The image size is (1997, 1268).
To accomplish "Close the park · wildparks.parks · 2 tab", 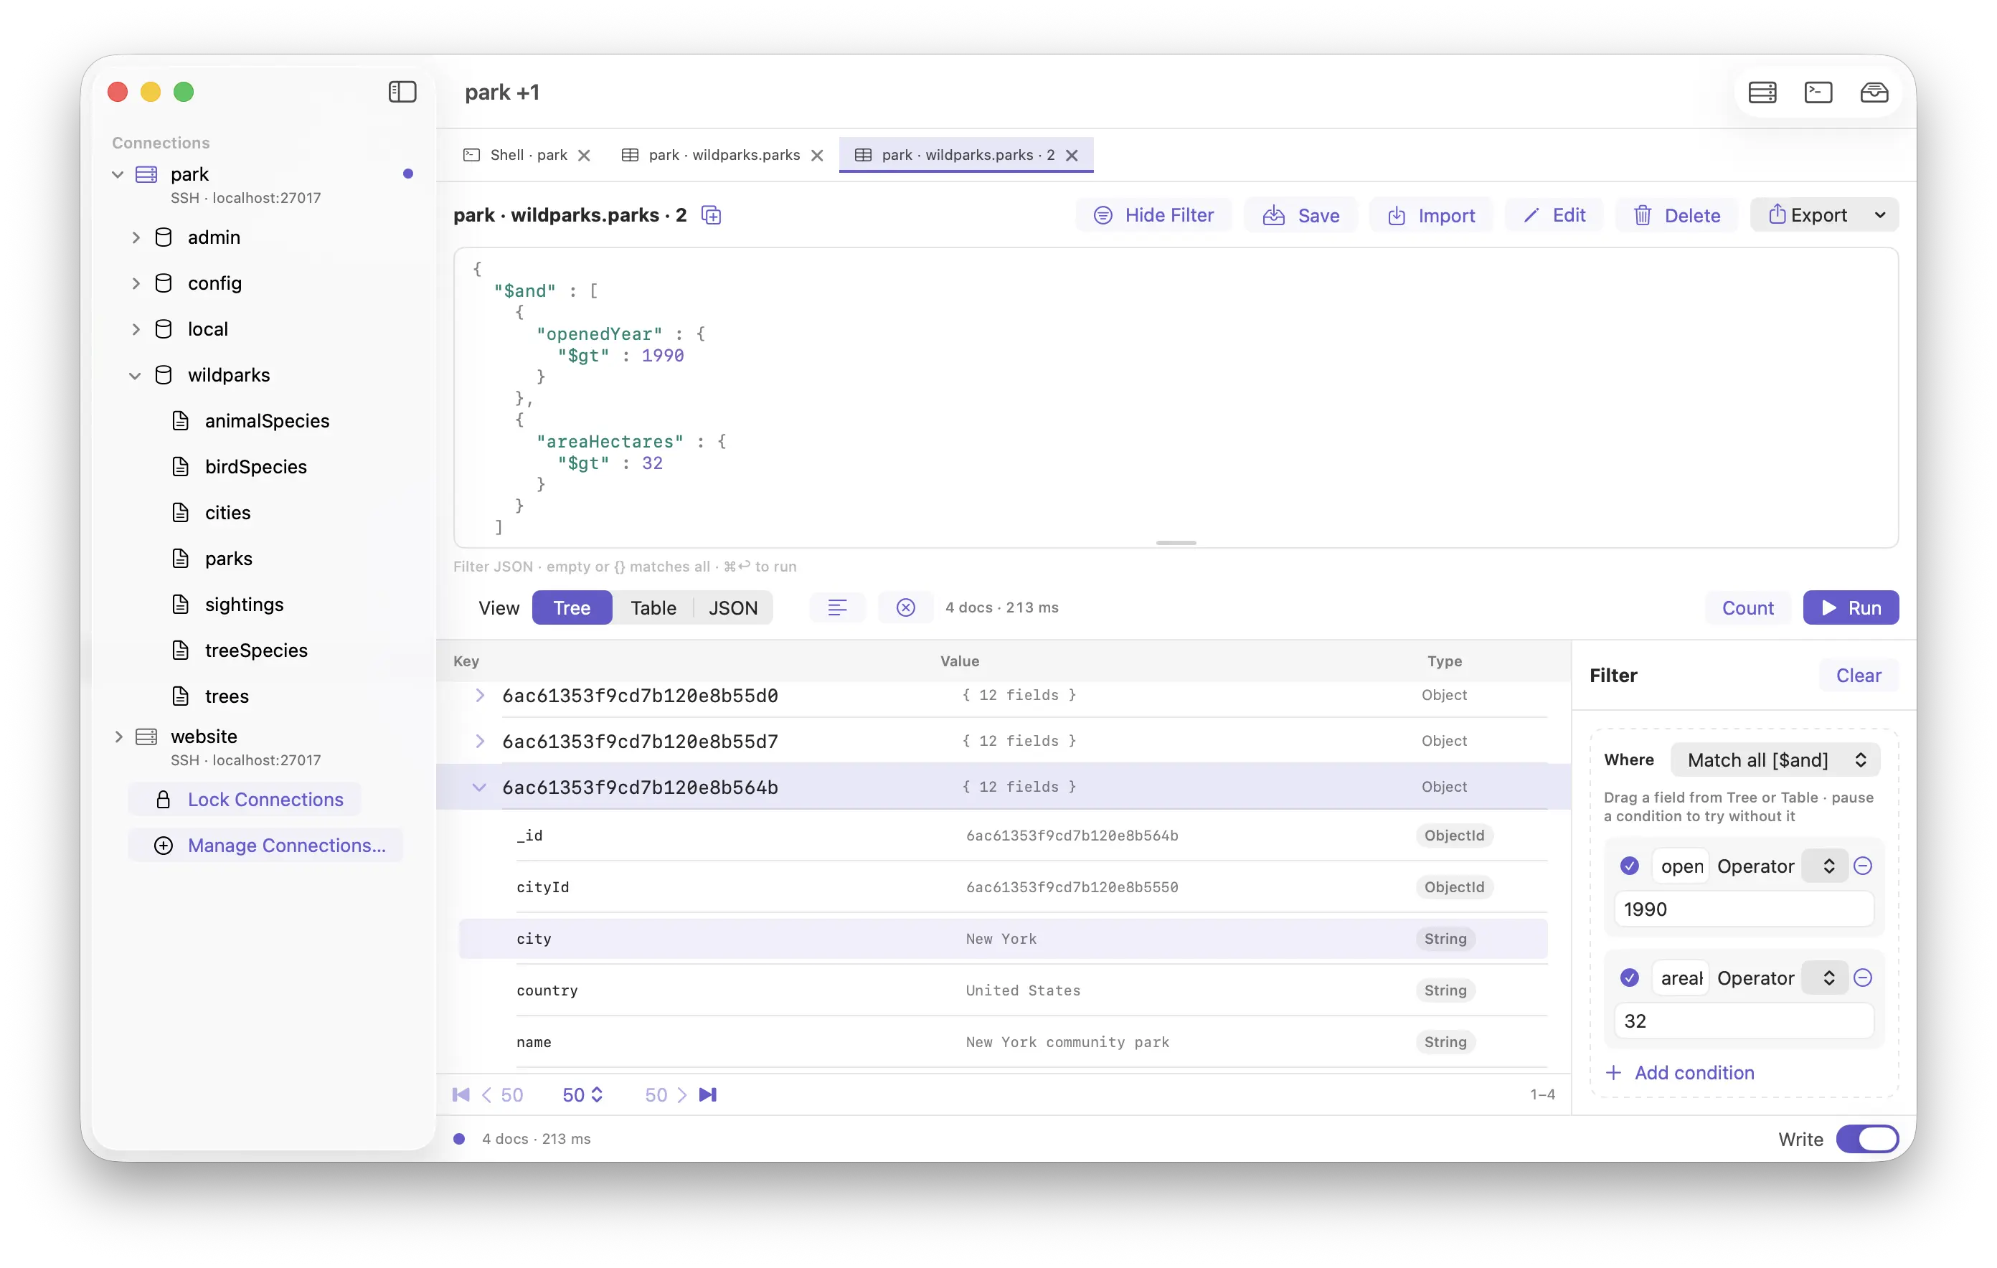I will click(1072, 155).
